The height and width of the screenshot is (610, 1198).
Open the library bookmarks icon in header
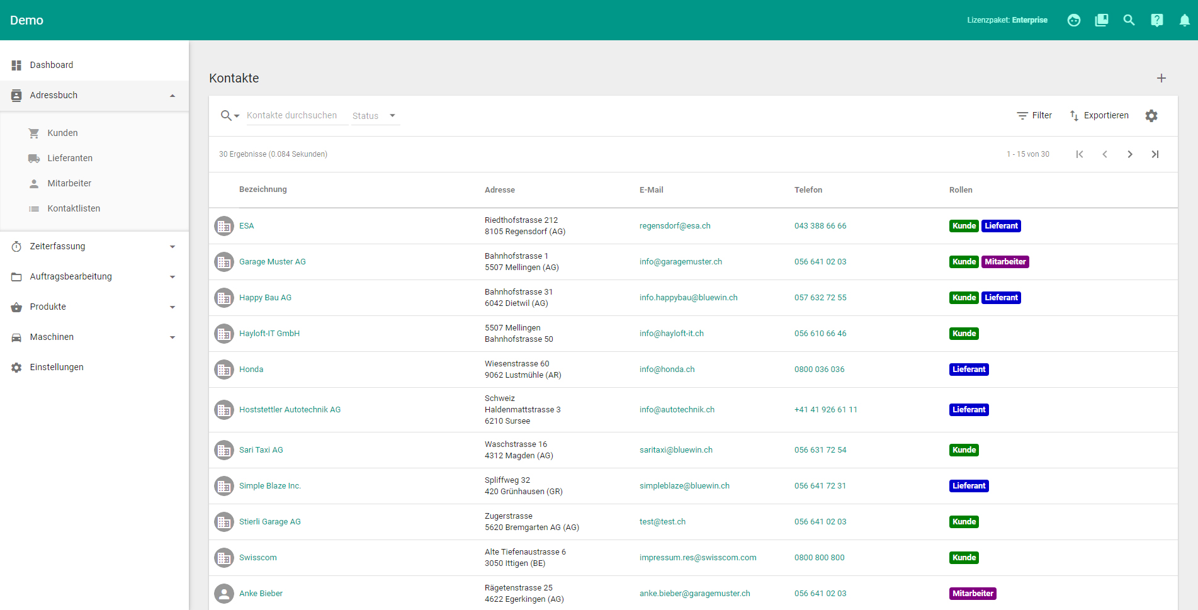(x=1101, y=20)
